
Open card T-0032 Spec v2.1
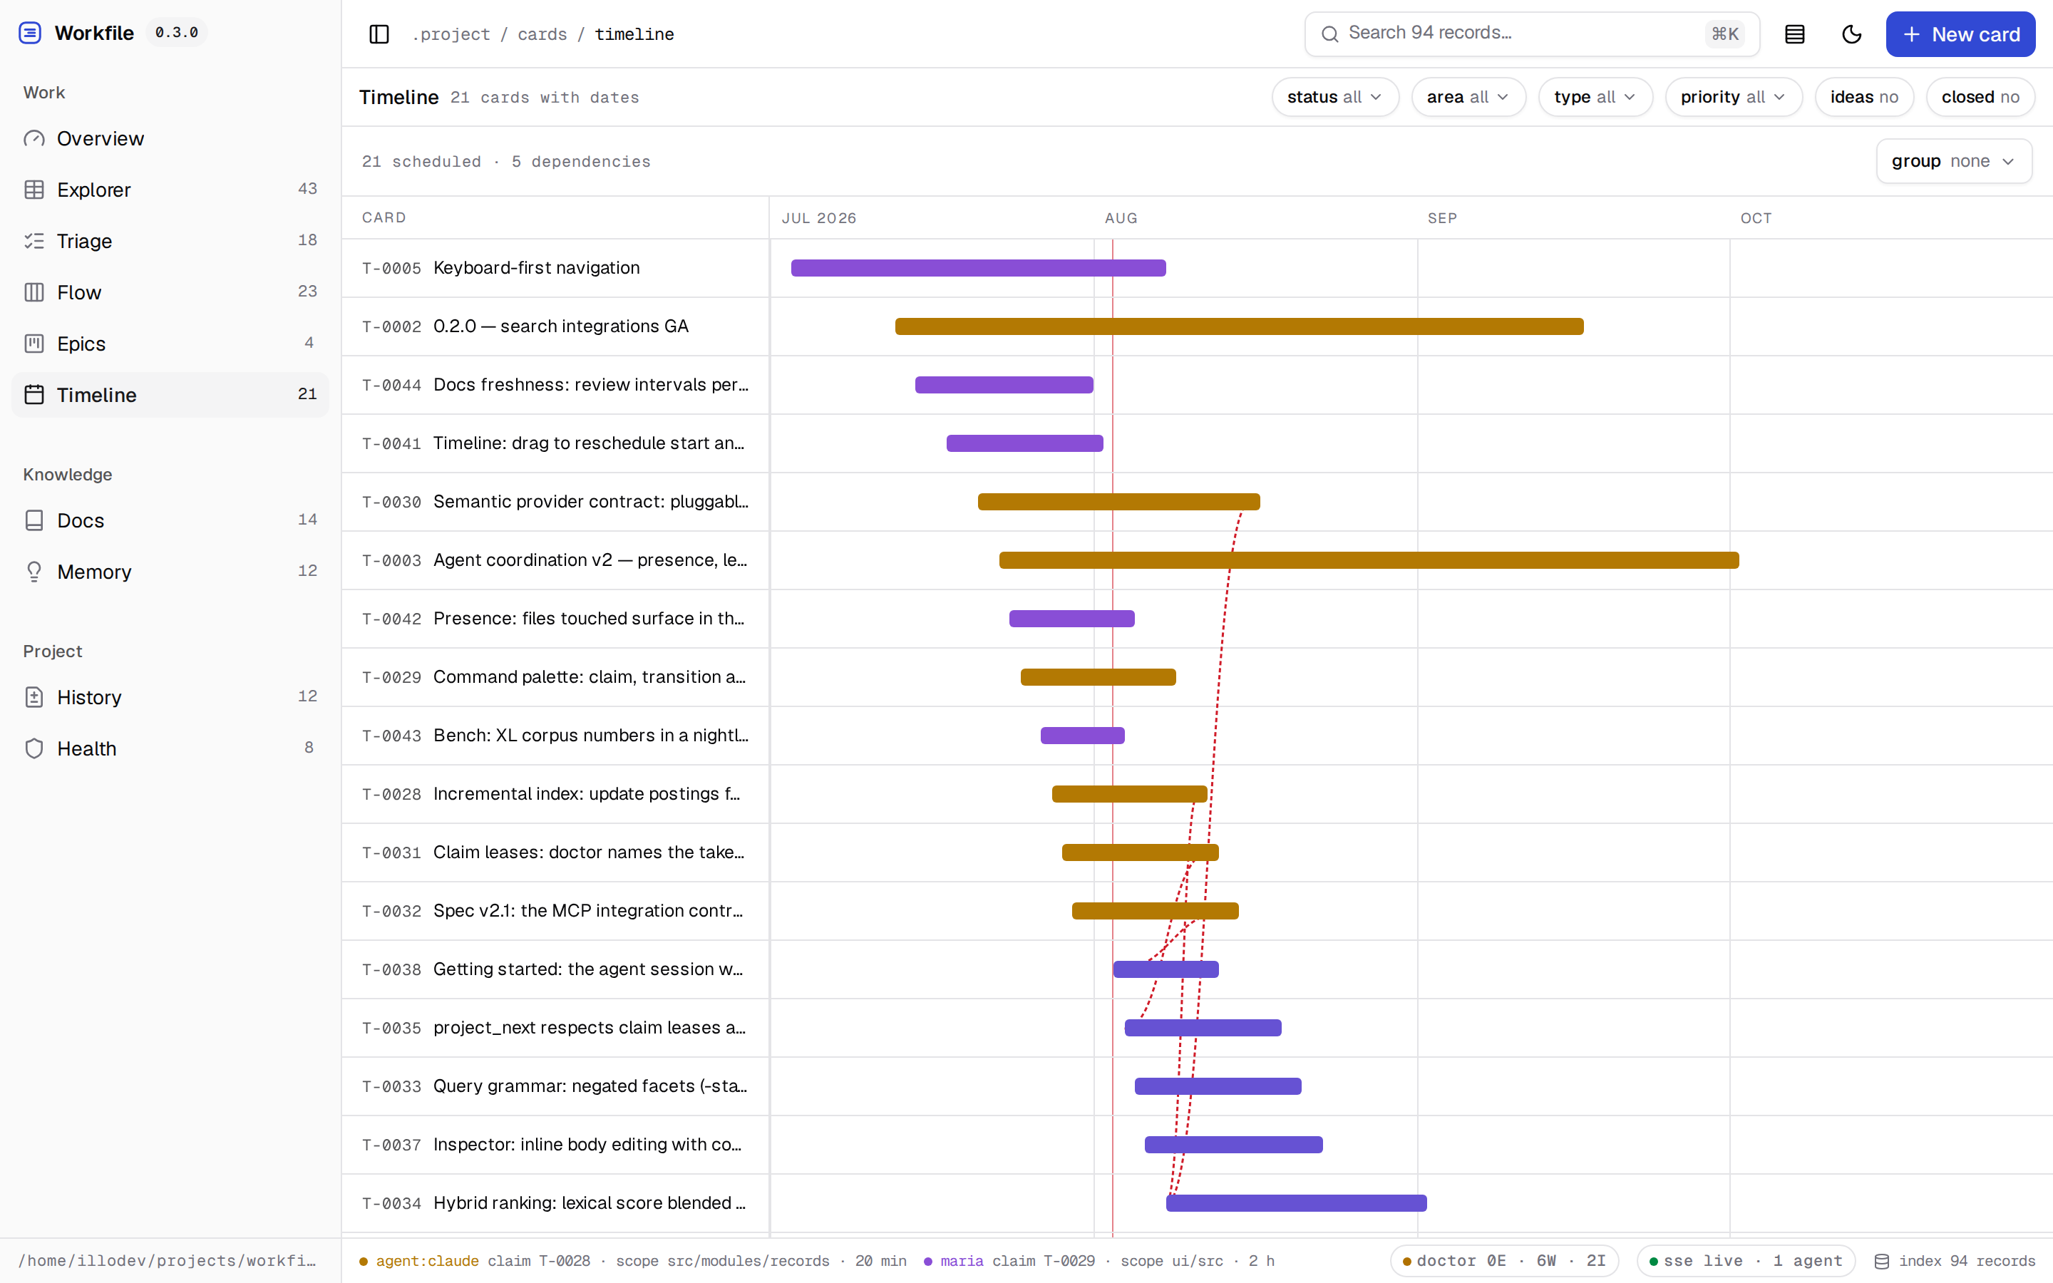[556, 912]
